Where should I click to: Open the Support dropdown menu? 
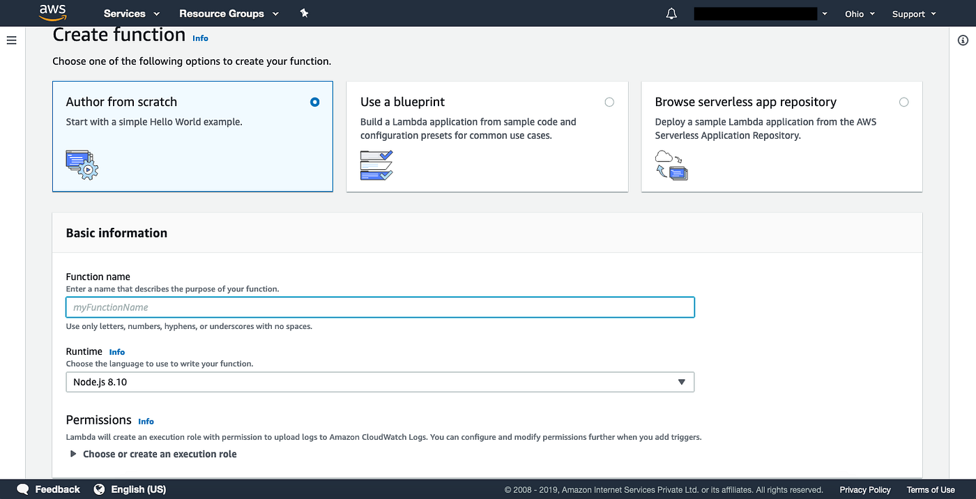pos(913,14)
